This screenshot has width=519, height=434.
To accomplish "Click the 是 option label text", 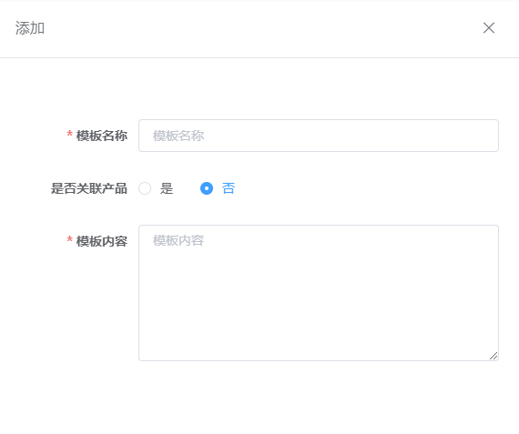I will coord(167,188).
